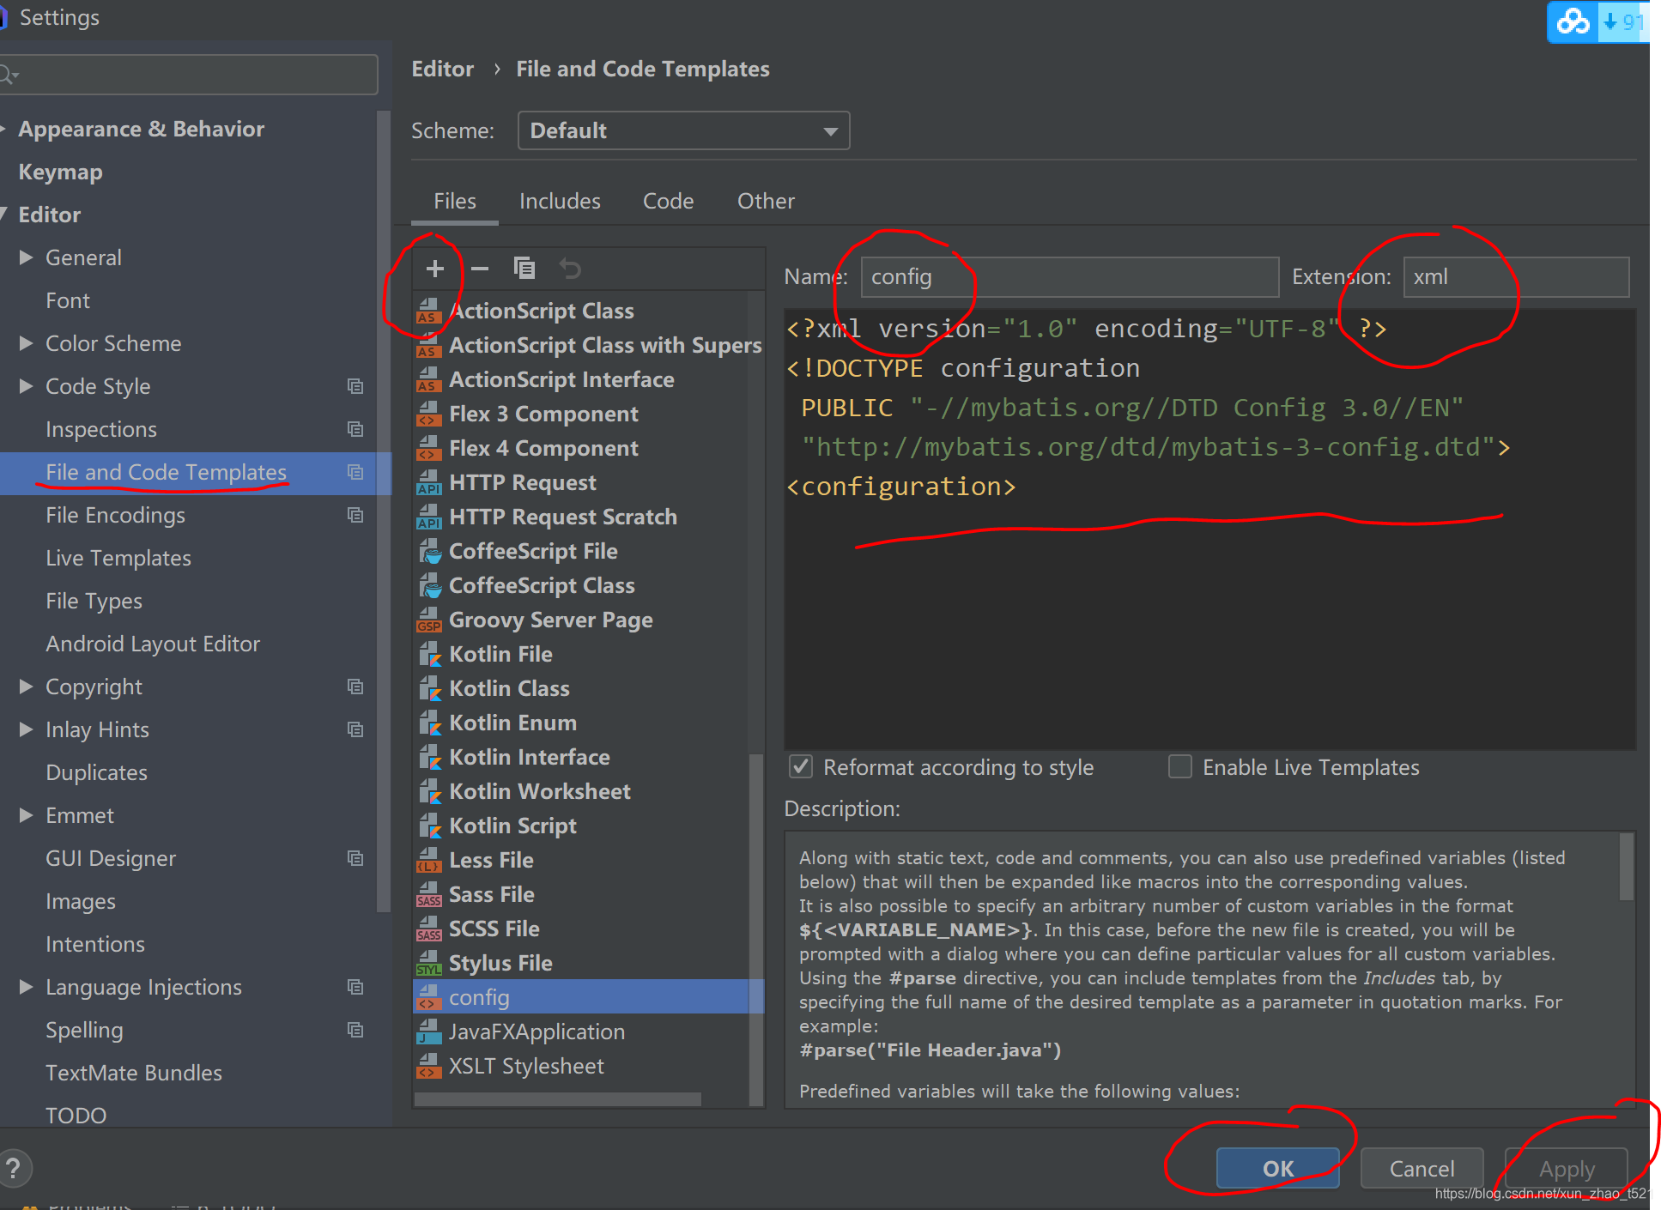
Task: Click the copy icon beside Code Style
Action: coord(355,386)
